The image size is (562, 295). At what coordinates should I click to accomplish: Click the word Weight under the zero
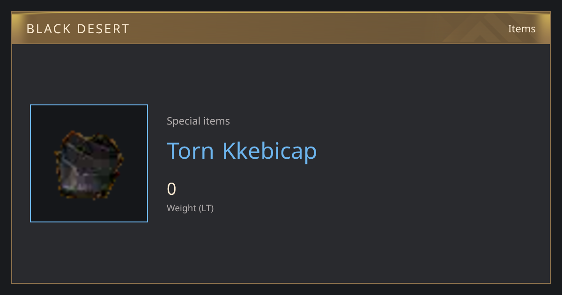tap(182, 208)
